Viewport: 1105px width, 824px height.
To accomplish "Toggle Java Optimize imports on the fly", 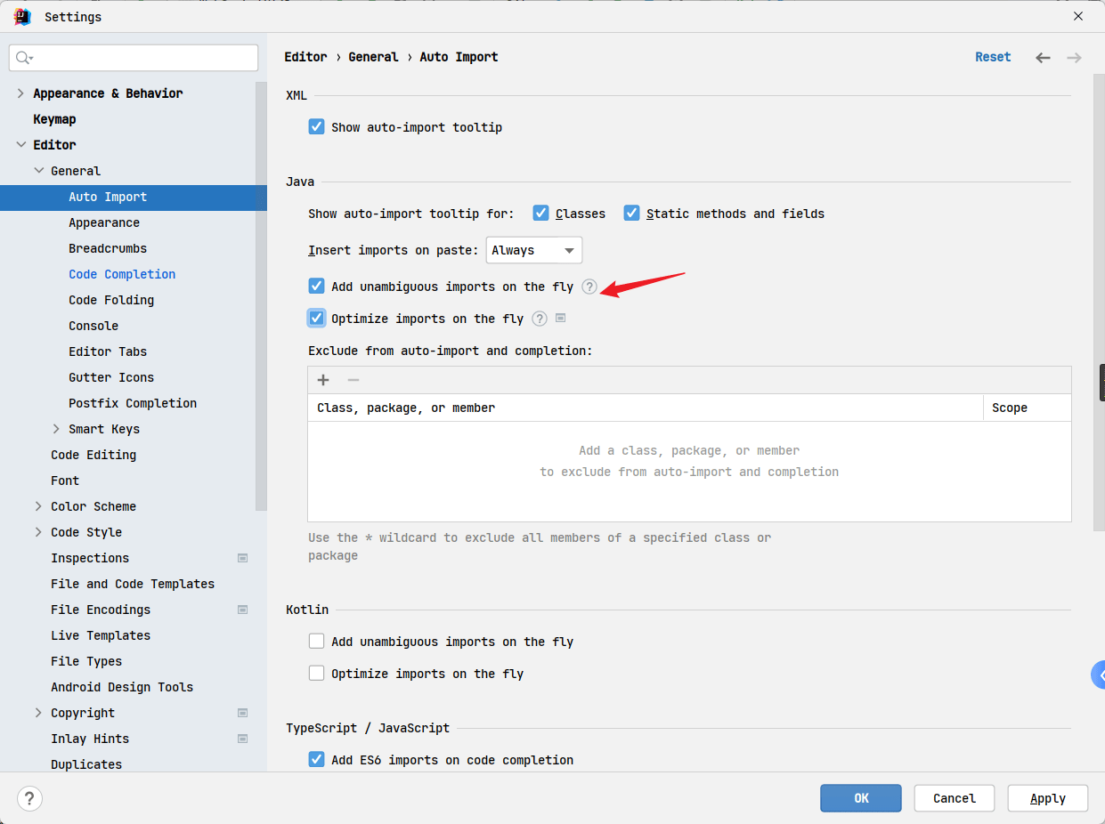I will [x=316, y=318].
